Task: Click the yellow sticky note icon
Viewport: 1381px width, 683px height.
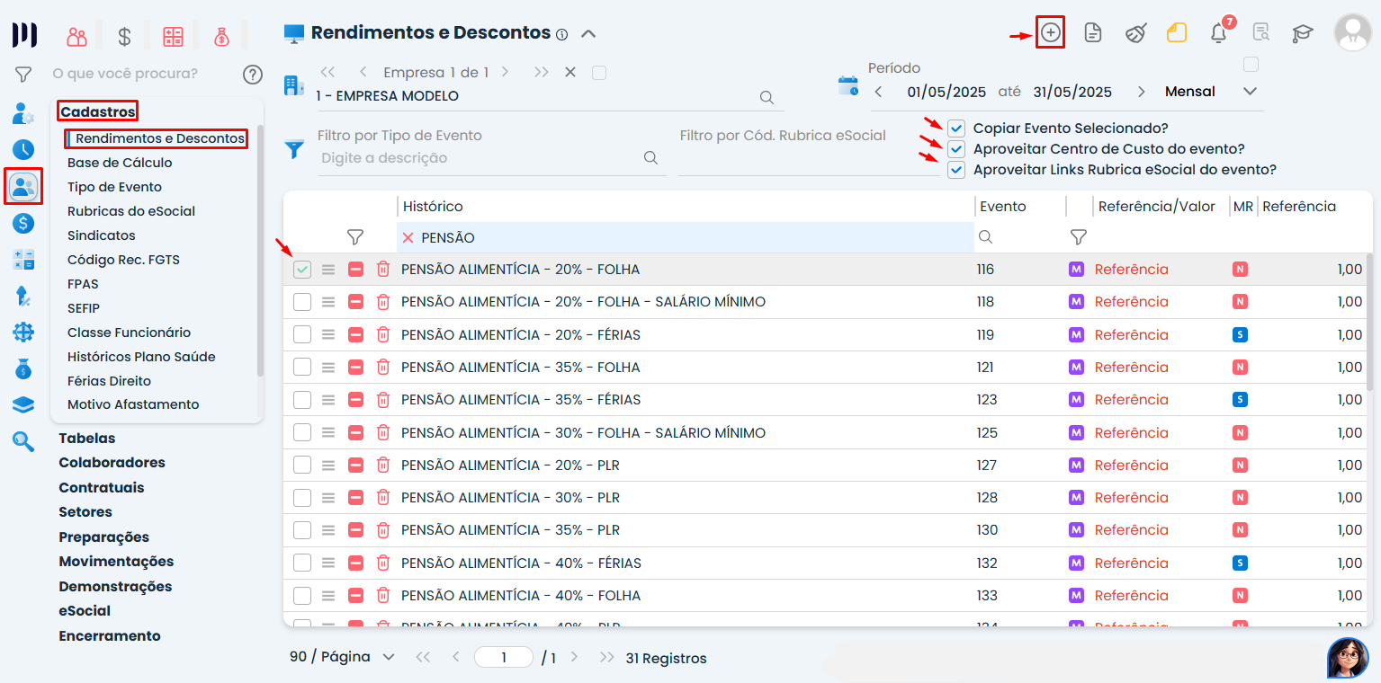Action: pos(1177,34)
